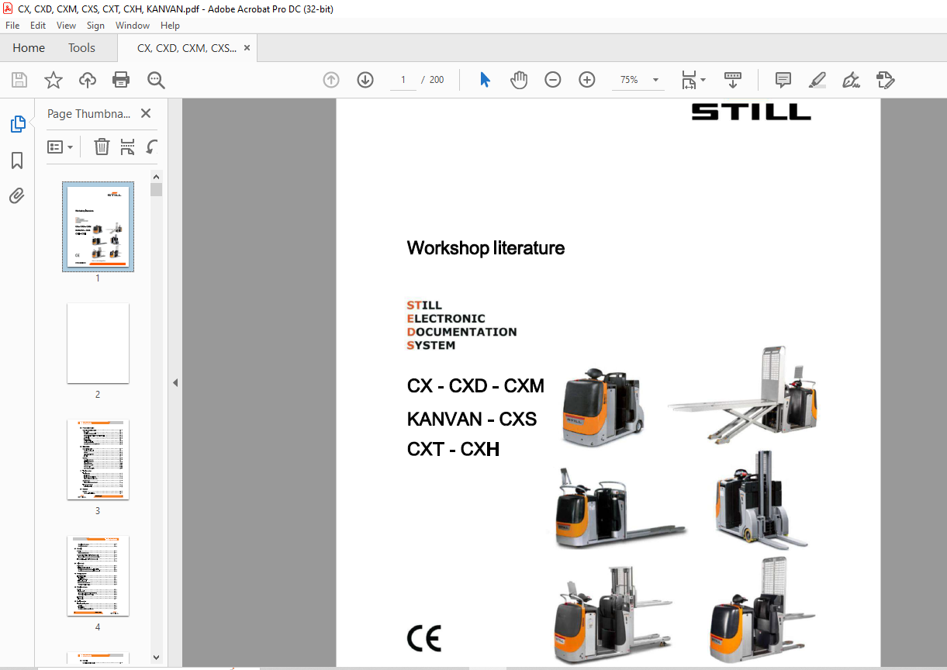947x670 pixels.
Task: Delete selected page with the trash icon
Action: pyautogui.click(x=102, y=147)
